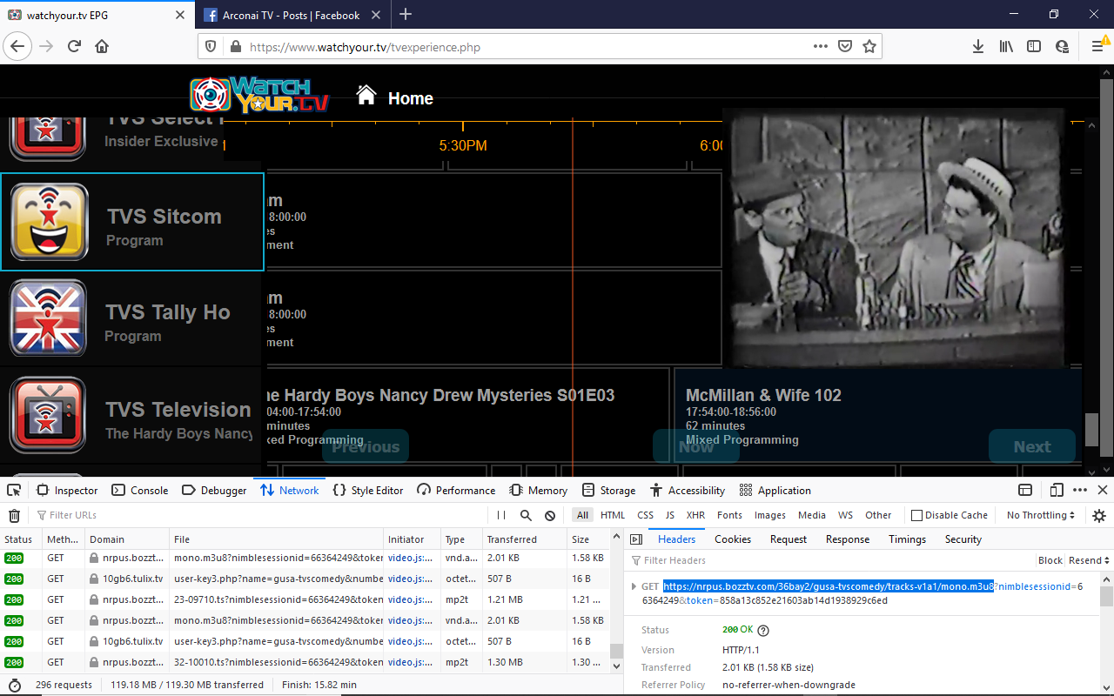Open the No Throttling dropdown
The width and height of the screenshot is (1114, 696).
(x=1041, y=515)
